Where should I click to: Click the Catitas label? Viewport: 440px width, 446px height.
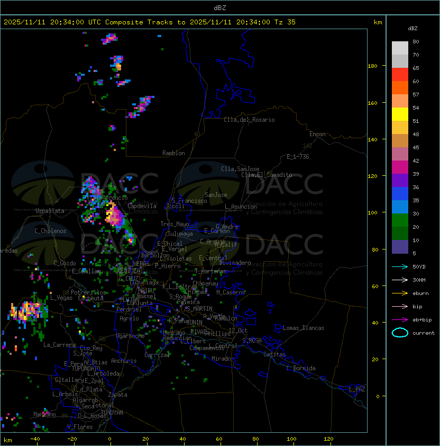point(274,354)
